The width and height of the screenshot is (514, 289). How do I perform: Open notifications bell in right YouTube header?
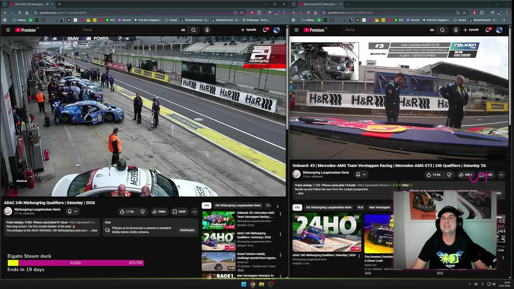pyautogui.click(x=488, y=30)
